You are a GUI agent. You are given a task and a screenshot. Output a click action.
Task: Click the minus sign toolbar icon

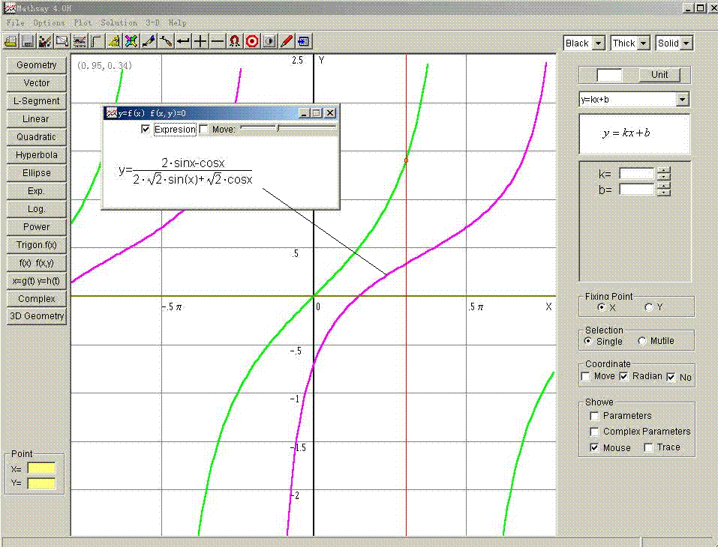(x=217, y=42)
